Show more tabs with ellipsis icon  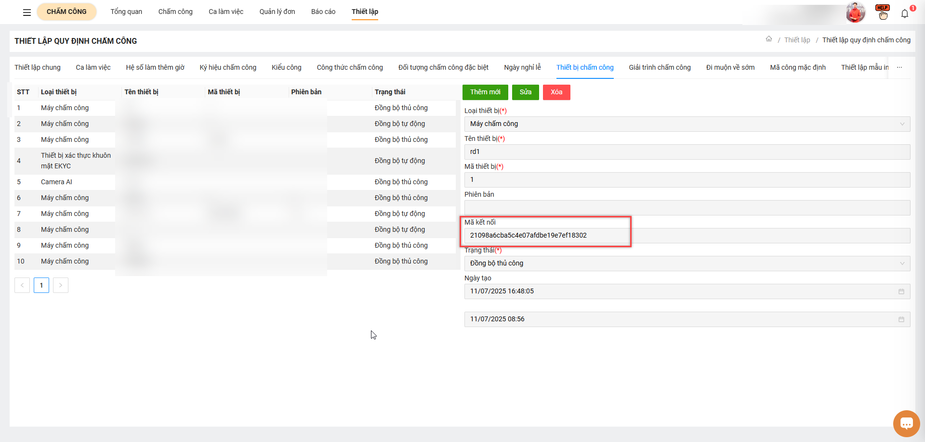pos(899,68)
